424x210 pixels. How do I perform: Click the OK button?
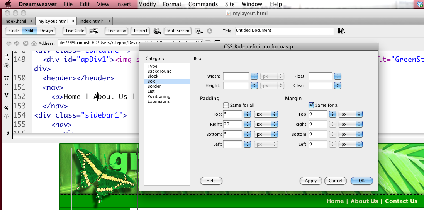tap(361, 181)
